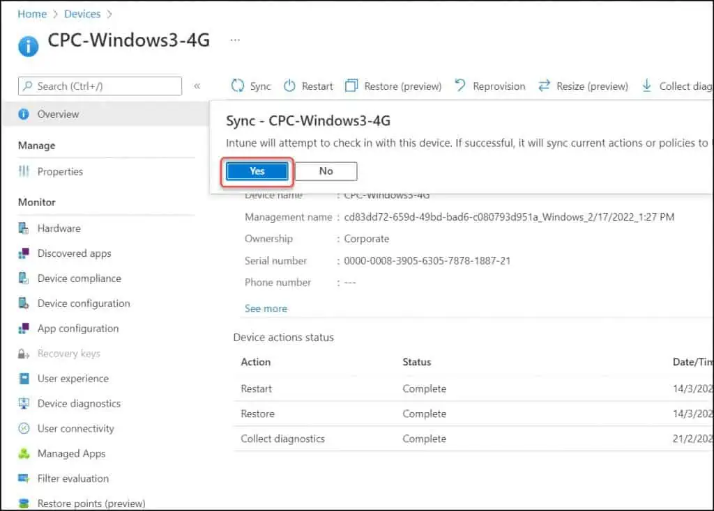Click the Restart toolbar label

pyautogui.click(x=317, y=86)
